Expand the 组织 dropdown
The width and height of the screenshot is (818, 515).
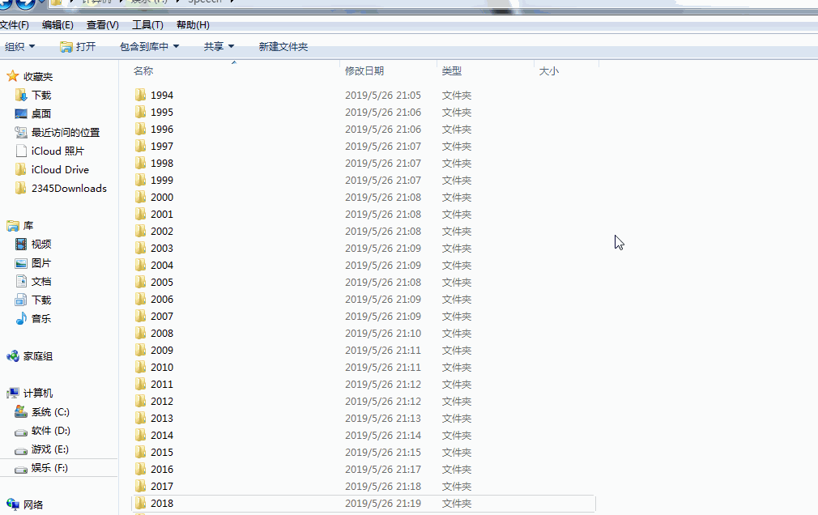(19, 46)
